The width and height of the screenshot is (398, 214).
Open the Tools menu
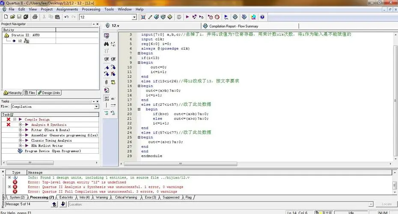(109, 9)
